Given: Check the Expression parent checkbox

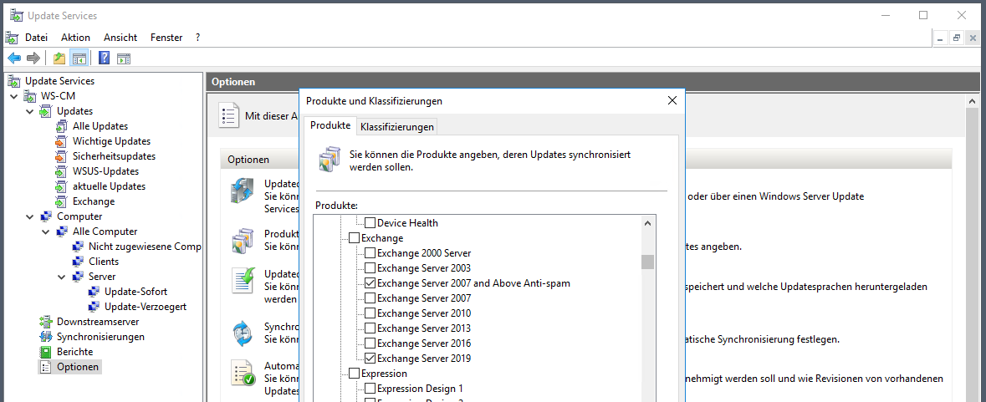Looking at the screenshot, I should [x=354, y=374].
